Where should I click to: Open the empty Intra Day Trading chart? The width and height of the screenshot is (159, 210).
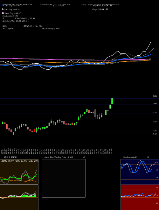point(64,178)
